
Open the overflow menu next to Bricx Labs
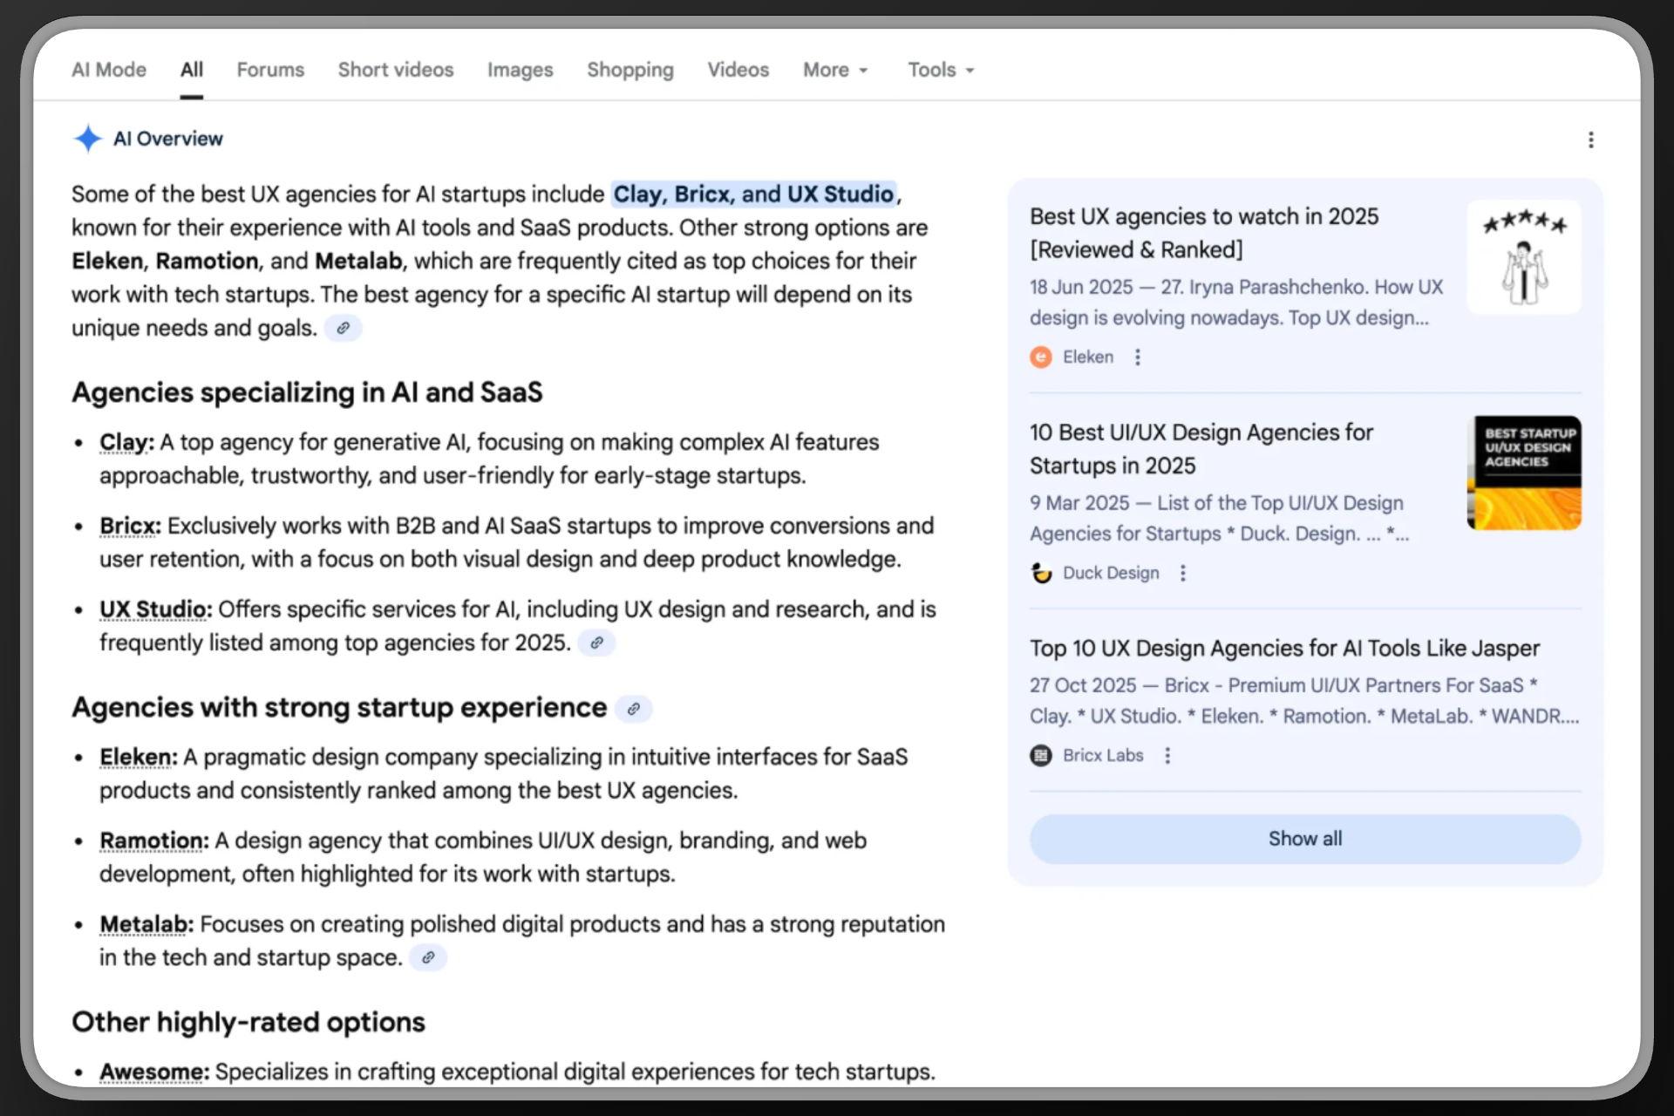pos(1167,755)
